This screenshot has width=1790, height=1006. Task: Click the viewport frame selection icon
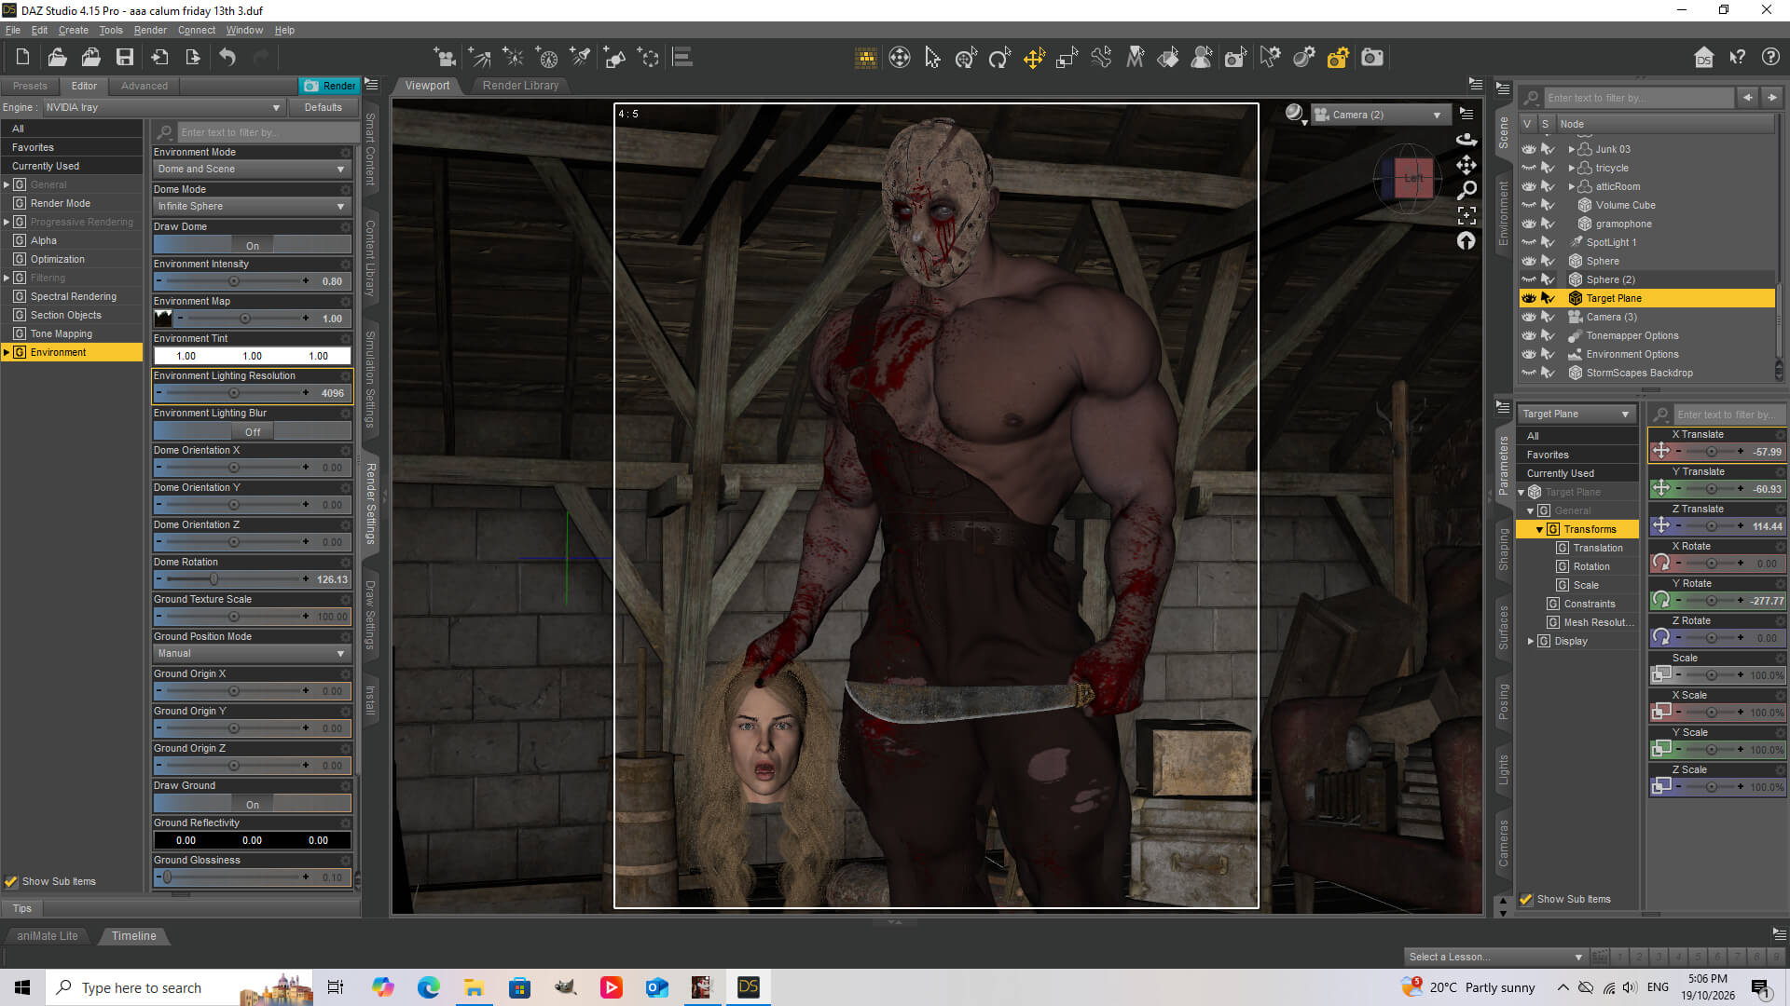[1466, 216]
